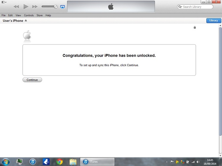Screen dimensions: 222x166
Task: Minimize the iTunes window
Action: tap(204, 2)
